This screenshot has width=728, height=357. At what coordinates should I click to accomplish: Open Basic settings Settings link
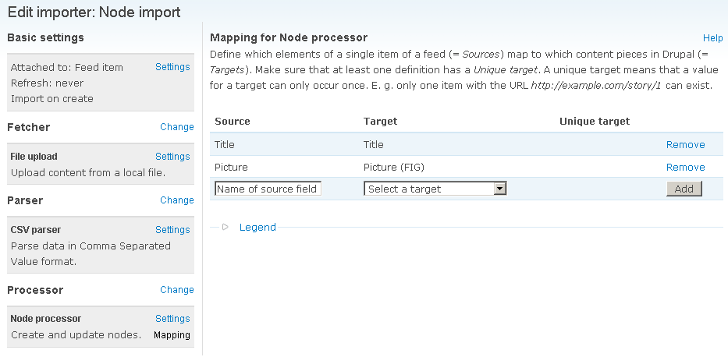click(x=172, y=67)
